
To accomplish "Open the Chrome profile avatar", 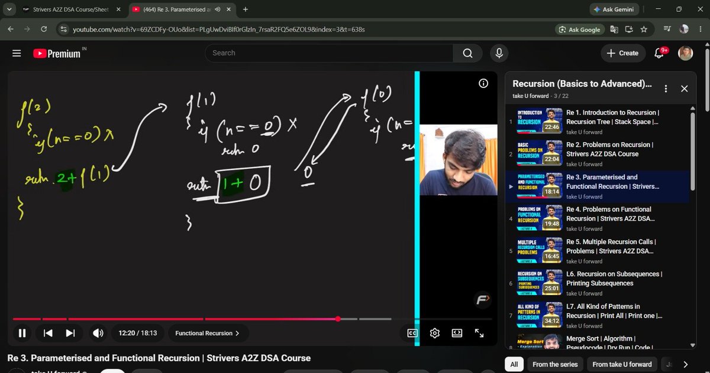I will [685, 30].
